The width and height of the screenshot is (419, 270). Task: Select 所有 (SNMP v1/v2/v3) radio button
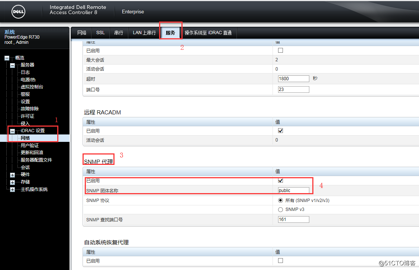280,200
